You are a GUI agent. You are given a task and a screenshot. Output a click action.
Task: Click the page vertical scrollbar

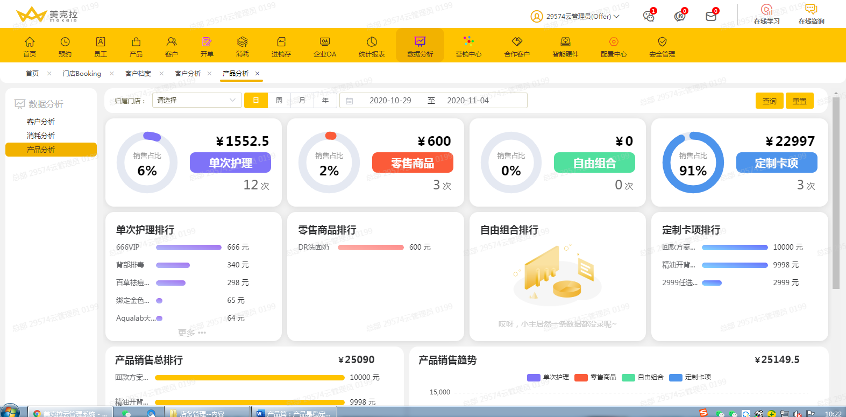[x=836, y=193]
